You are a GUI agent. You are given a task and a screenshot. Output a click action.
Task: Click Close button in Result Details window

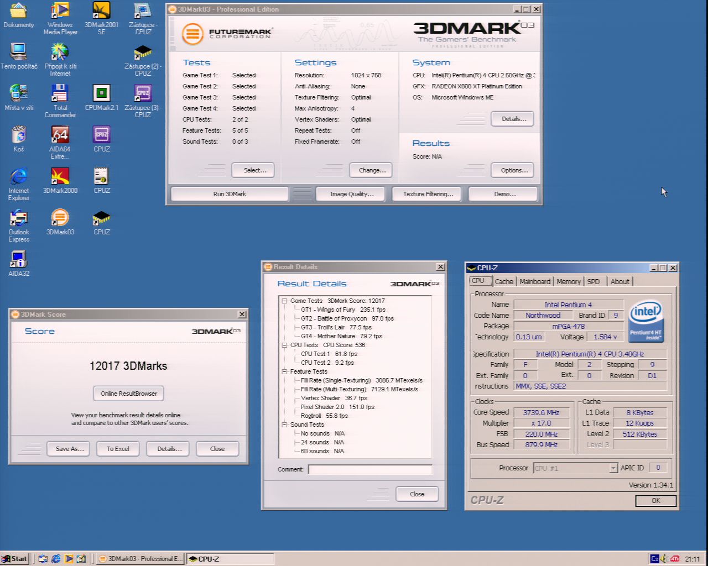[417, 494]
